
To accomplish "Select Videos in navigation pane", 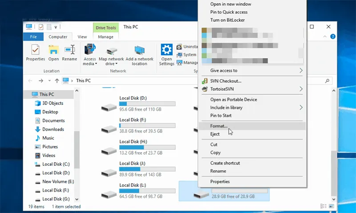I will (x=49, y=155).
